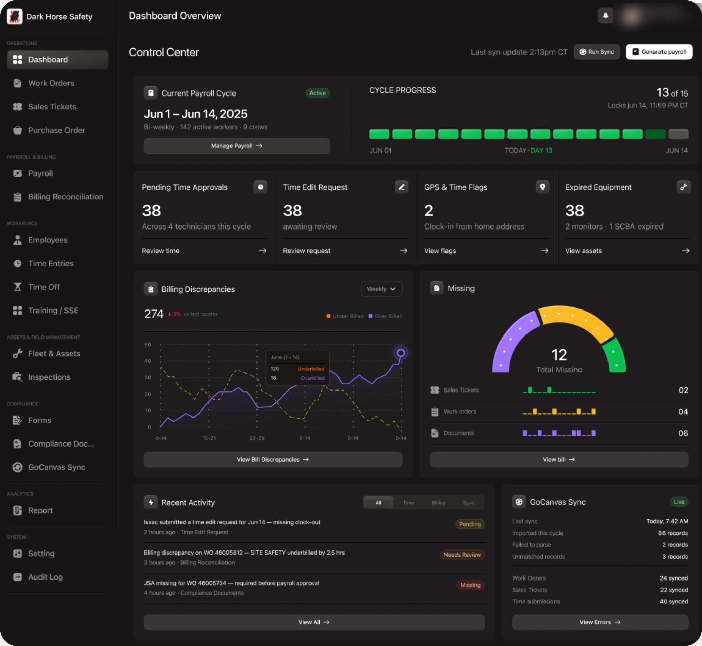
Task: Open Employees page from sidebar
Action: 58,240
